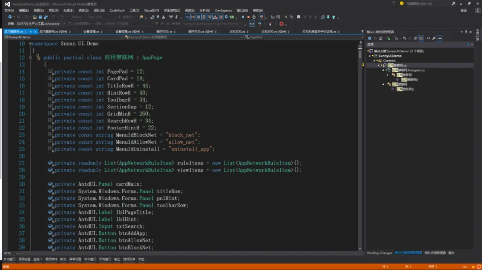Screen dimensions: 482x270
Task: Click the Navigate Backward arrow in toolbar
Action: tap(10, 17)
